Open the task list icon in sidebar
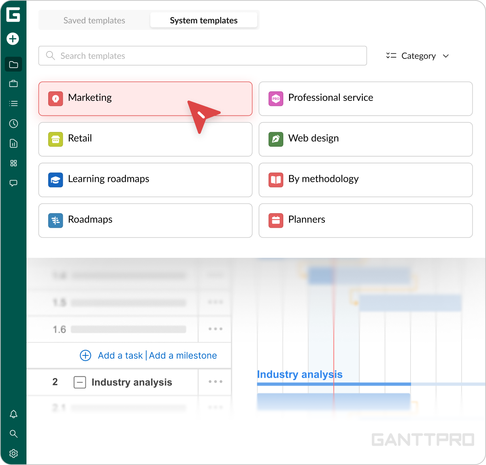The height and width of the screenshot is (465, 486). 13,104
